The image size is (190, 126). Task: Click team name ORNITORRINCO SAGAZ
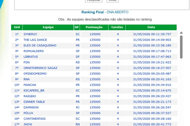click(x=40, y=68)
